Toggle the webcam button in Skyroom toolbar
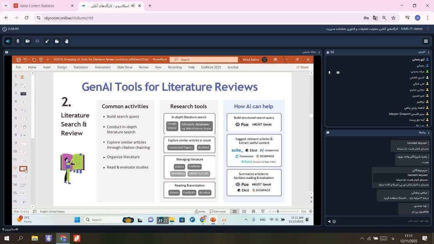Viewport: 434px width, 244px height. click(x=27, y=41)
